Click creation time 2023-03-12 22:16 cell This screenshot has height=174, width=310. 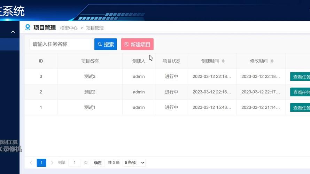(212, 92)
